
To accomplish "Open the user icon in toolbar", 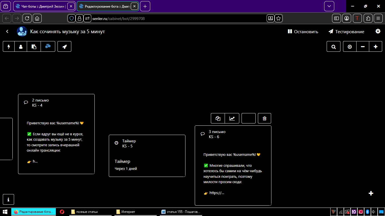I will pyautogui.click(x=21, y=47).
